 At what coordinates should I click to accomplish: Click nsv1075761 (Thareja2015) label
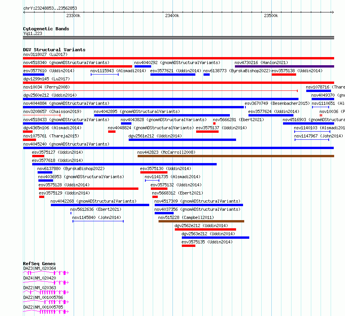click(x=51, y=136)
